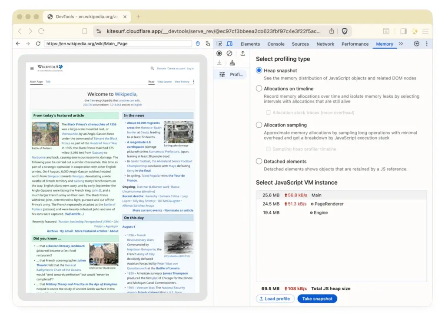Viewport: 445px width, 322px height.
Task: Activate the inspect element picker icon
Action: (219, 44)
